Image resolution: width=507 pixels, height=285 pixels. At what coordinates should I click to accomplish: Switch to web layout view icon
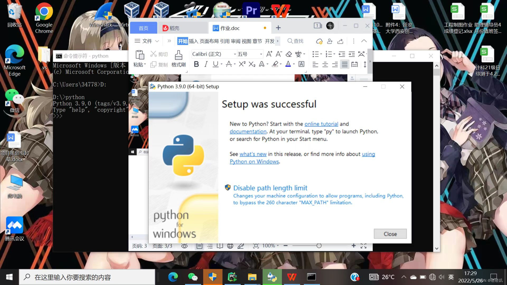click(x=230, y=246)
